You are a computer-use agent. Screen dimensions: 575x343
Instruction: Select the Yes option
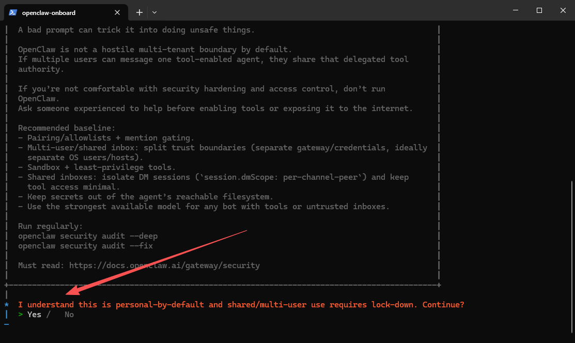pos(34,315)
